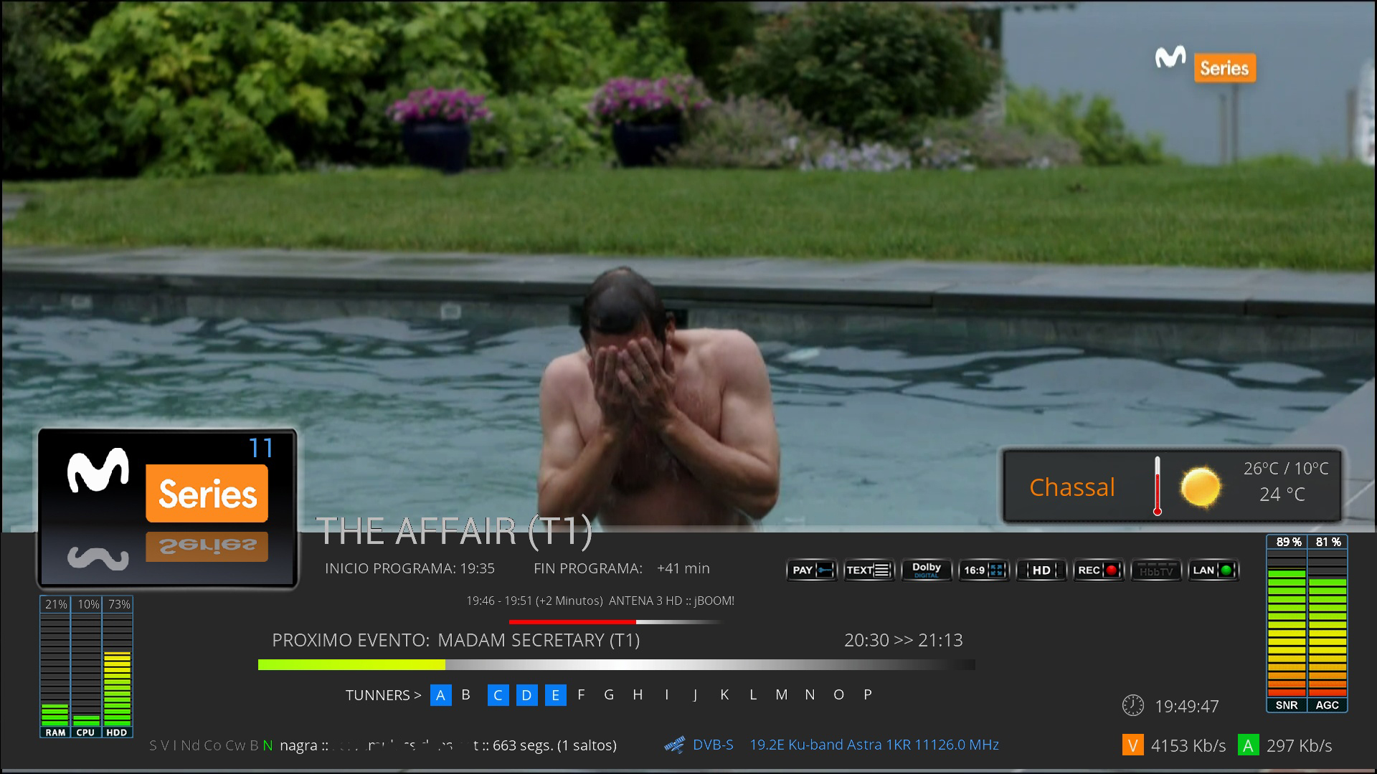The width and height of the screenshot is (1377, 774).
Task: Click the 16:9 aspect ratio icon
Action: coord(983,570)
